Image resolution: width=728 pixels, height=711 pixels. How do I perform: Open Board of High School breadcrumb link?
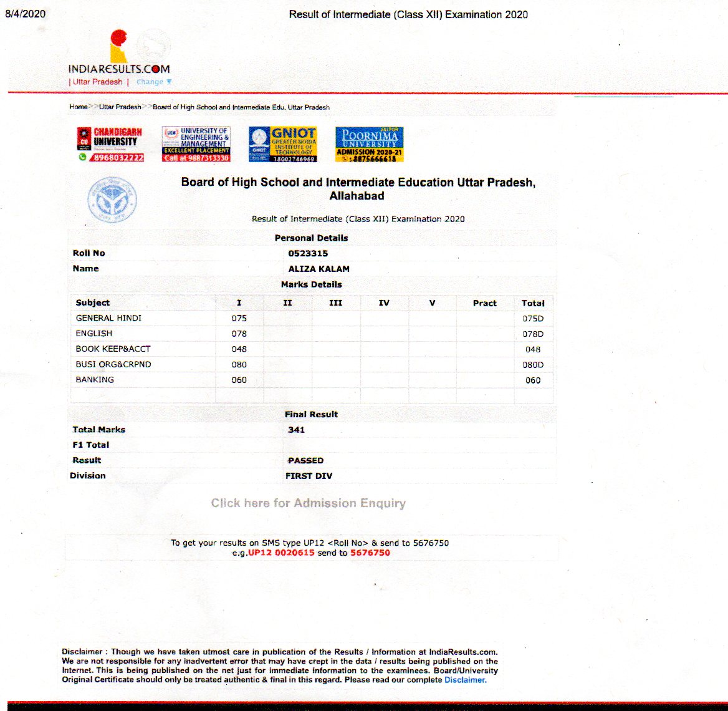tap(241, 107)
